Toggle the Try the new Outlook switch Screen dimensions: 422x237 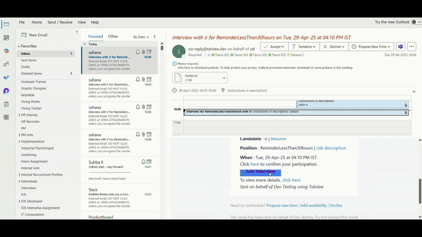[416, 22]
